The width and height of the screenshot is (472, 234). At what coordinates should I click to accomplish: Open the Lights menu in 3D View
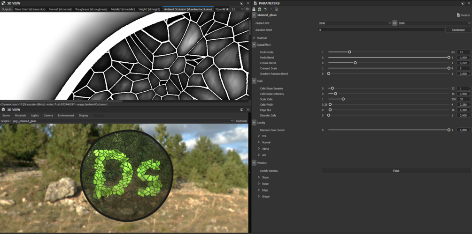tap(35, 116)
